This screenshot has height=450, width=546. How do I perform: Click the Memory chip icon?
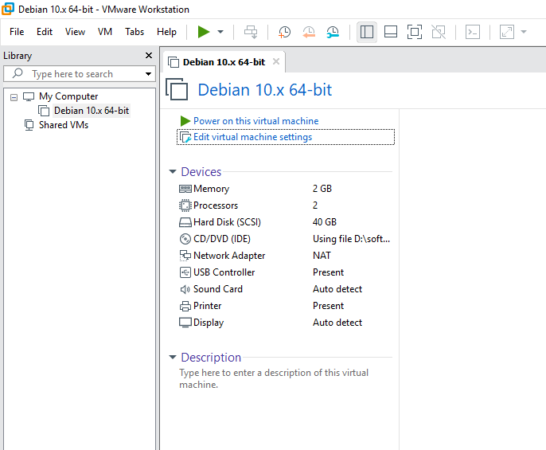[x=185, y=189]
